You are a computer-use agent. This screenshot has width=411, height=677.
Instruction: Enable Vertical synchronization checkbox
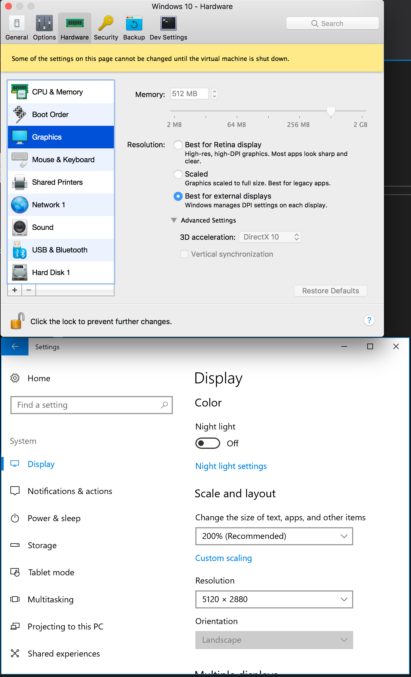pyautogui.click(x=184, y=254)
